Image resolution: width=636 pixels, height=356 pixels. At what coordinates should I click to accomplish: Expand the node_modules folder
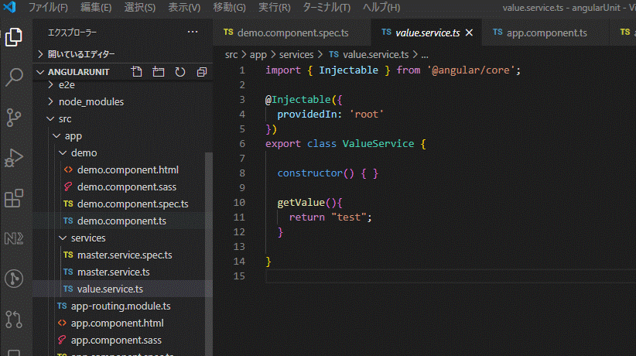91,101
